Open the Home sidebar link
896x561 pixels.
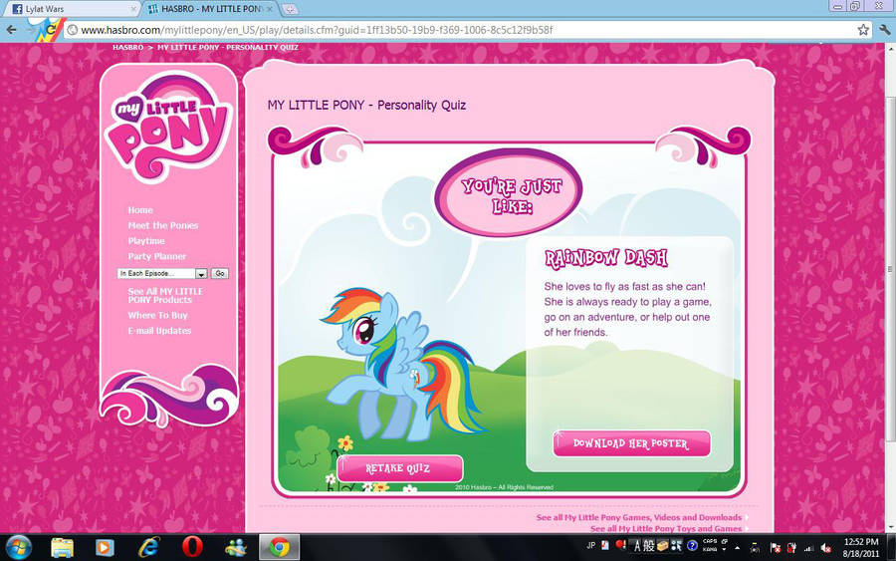point(140,210)
